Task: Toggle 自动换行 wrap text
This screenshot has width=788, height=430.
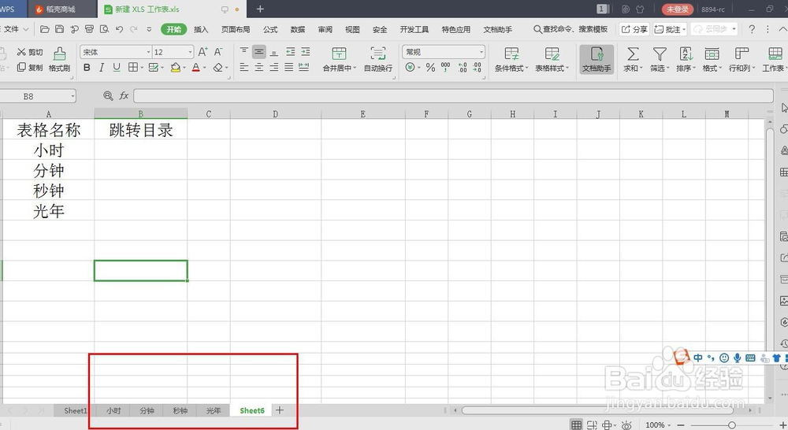Action: [x=378, y=59]
